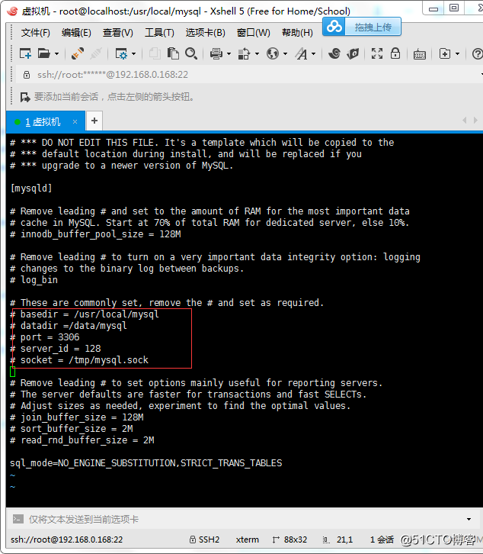The height and width of the screenshot is (554, 483).
Task: Click the next tab right arrow
Action: (475, 121)
